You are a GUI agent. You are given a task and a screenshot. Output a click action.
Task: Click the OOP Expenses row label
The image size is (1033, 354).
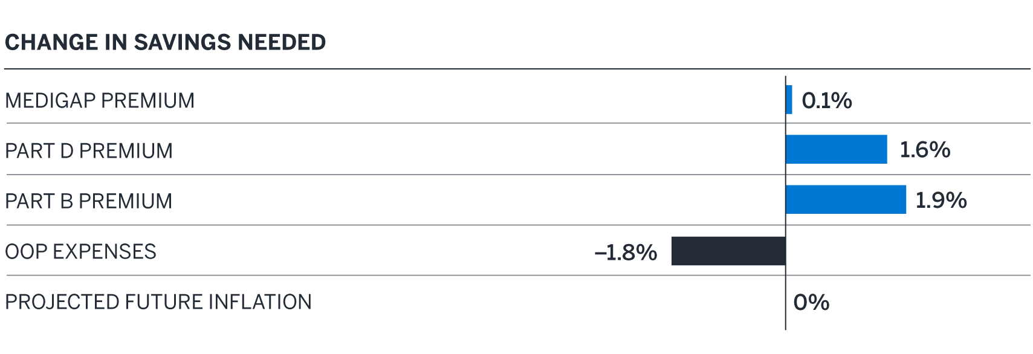pos(80,251)
